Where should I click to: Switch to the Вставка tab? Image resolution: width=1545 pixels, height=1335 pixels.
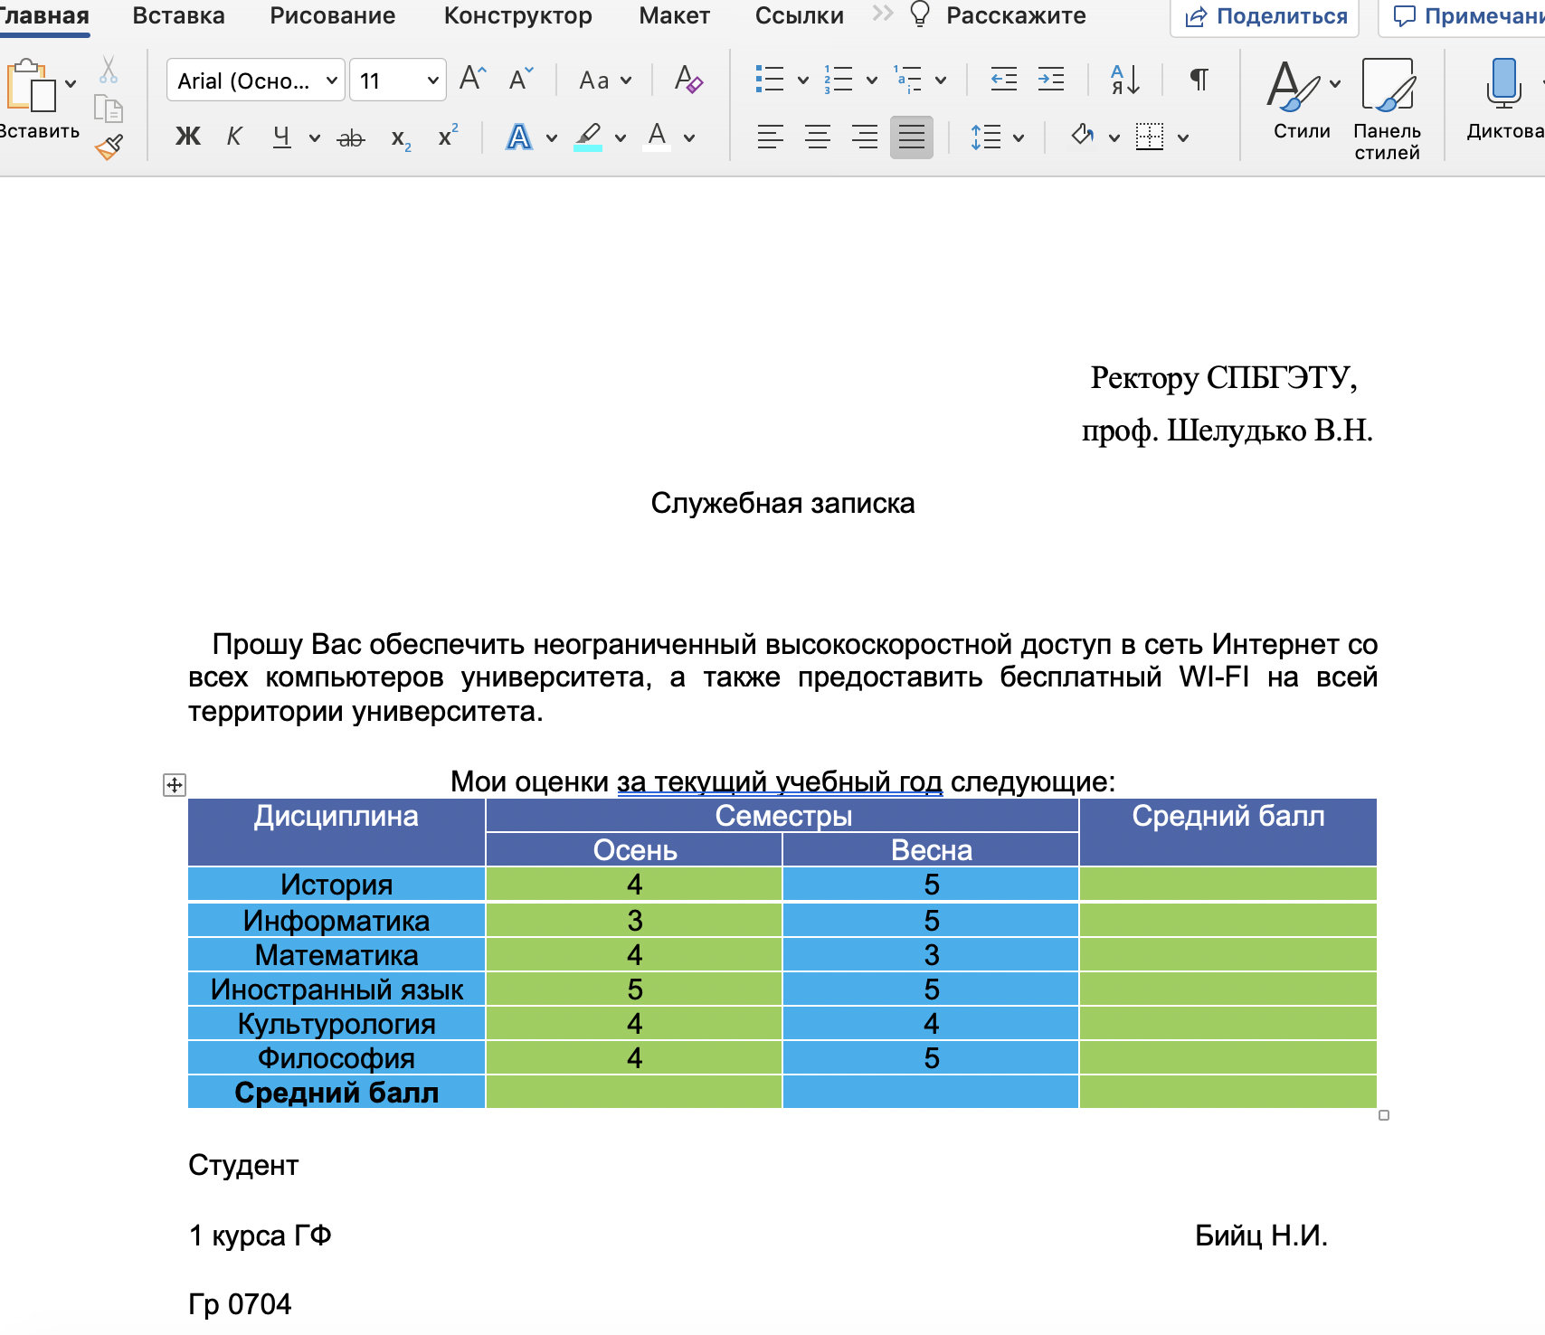pyautogui.click(x=178, y=16)
